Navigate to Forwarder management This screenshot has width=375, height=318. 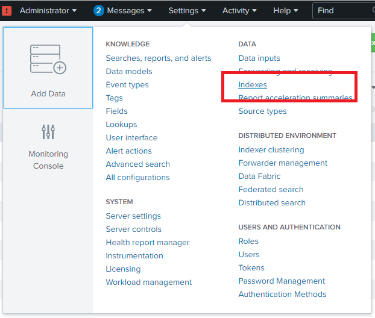click(283, 163)
